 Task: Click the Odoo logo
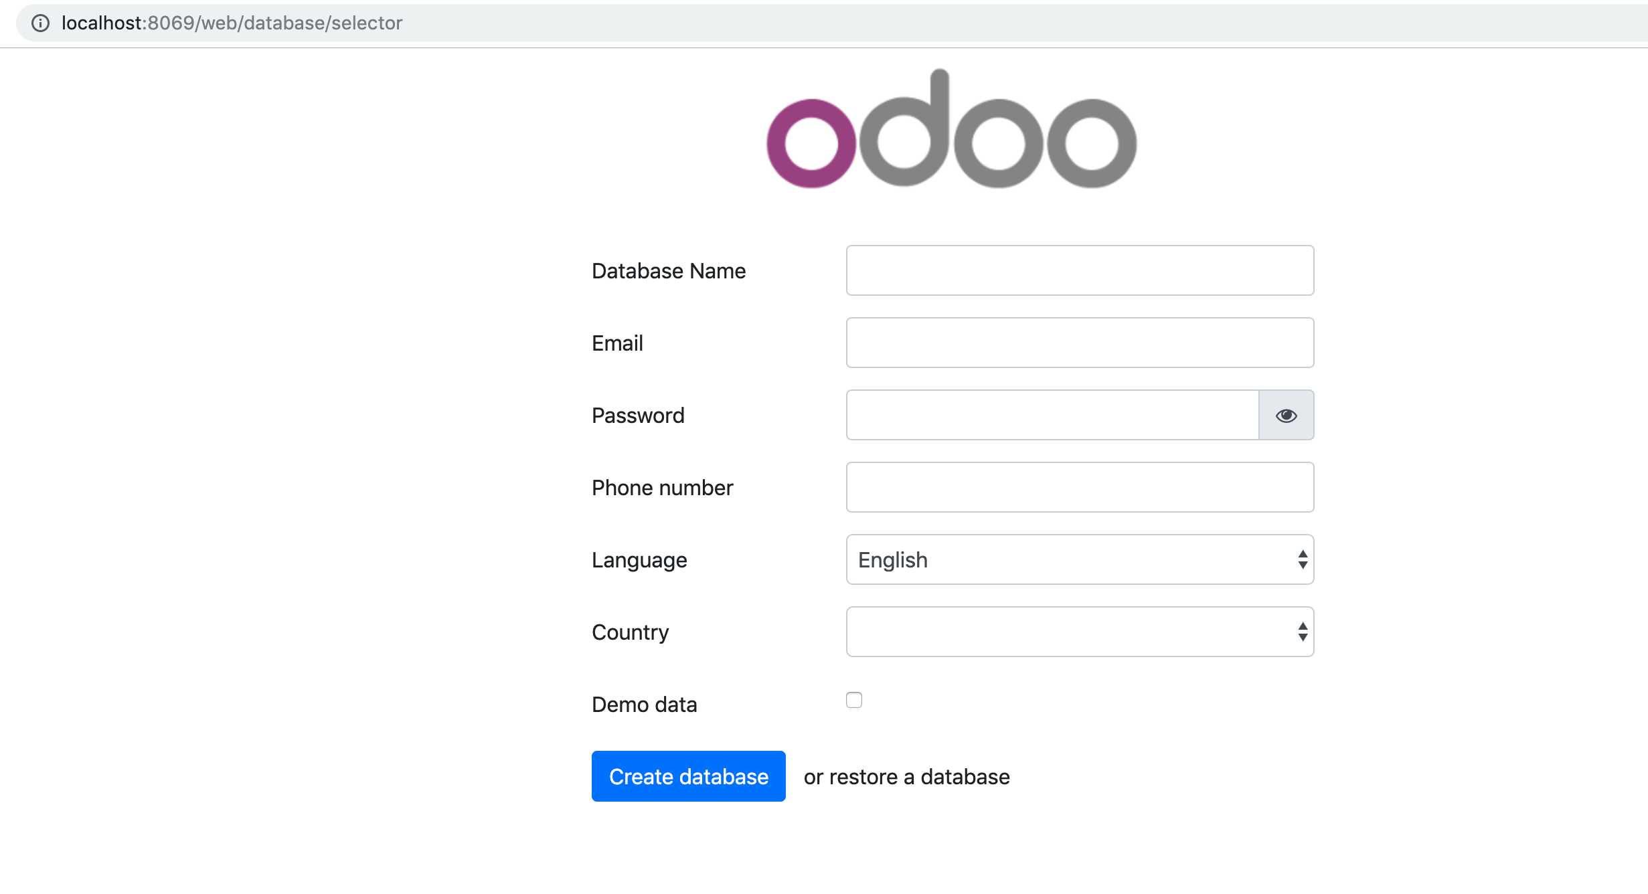coord(951,128)
